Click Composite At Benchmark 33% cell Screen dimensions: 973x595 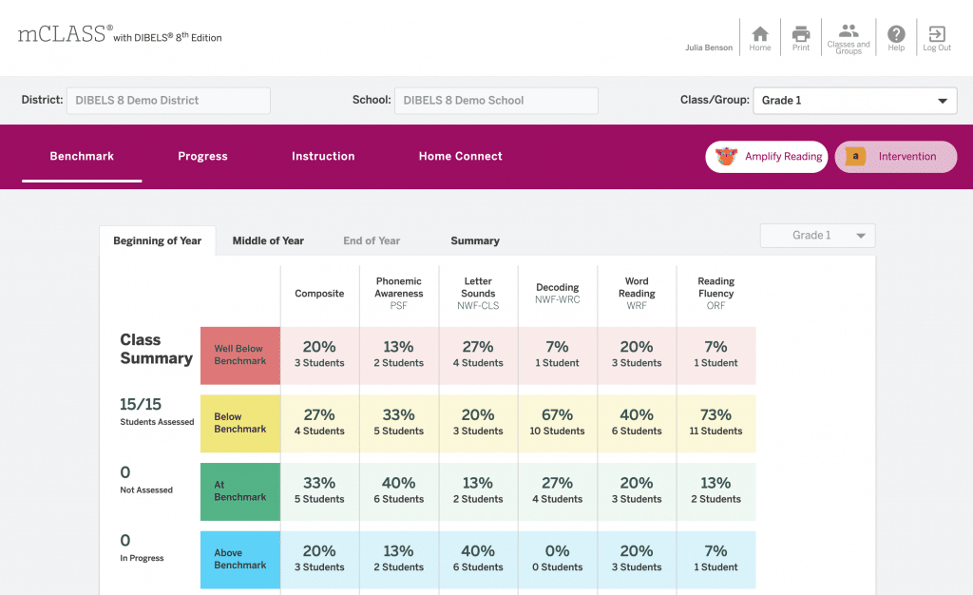[x=319, y=492]
